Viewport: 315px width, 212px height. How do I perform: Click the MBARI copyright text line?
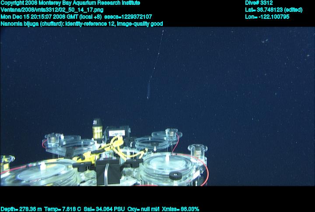(x=70, y=3)
